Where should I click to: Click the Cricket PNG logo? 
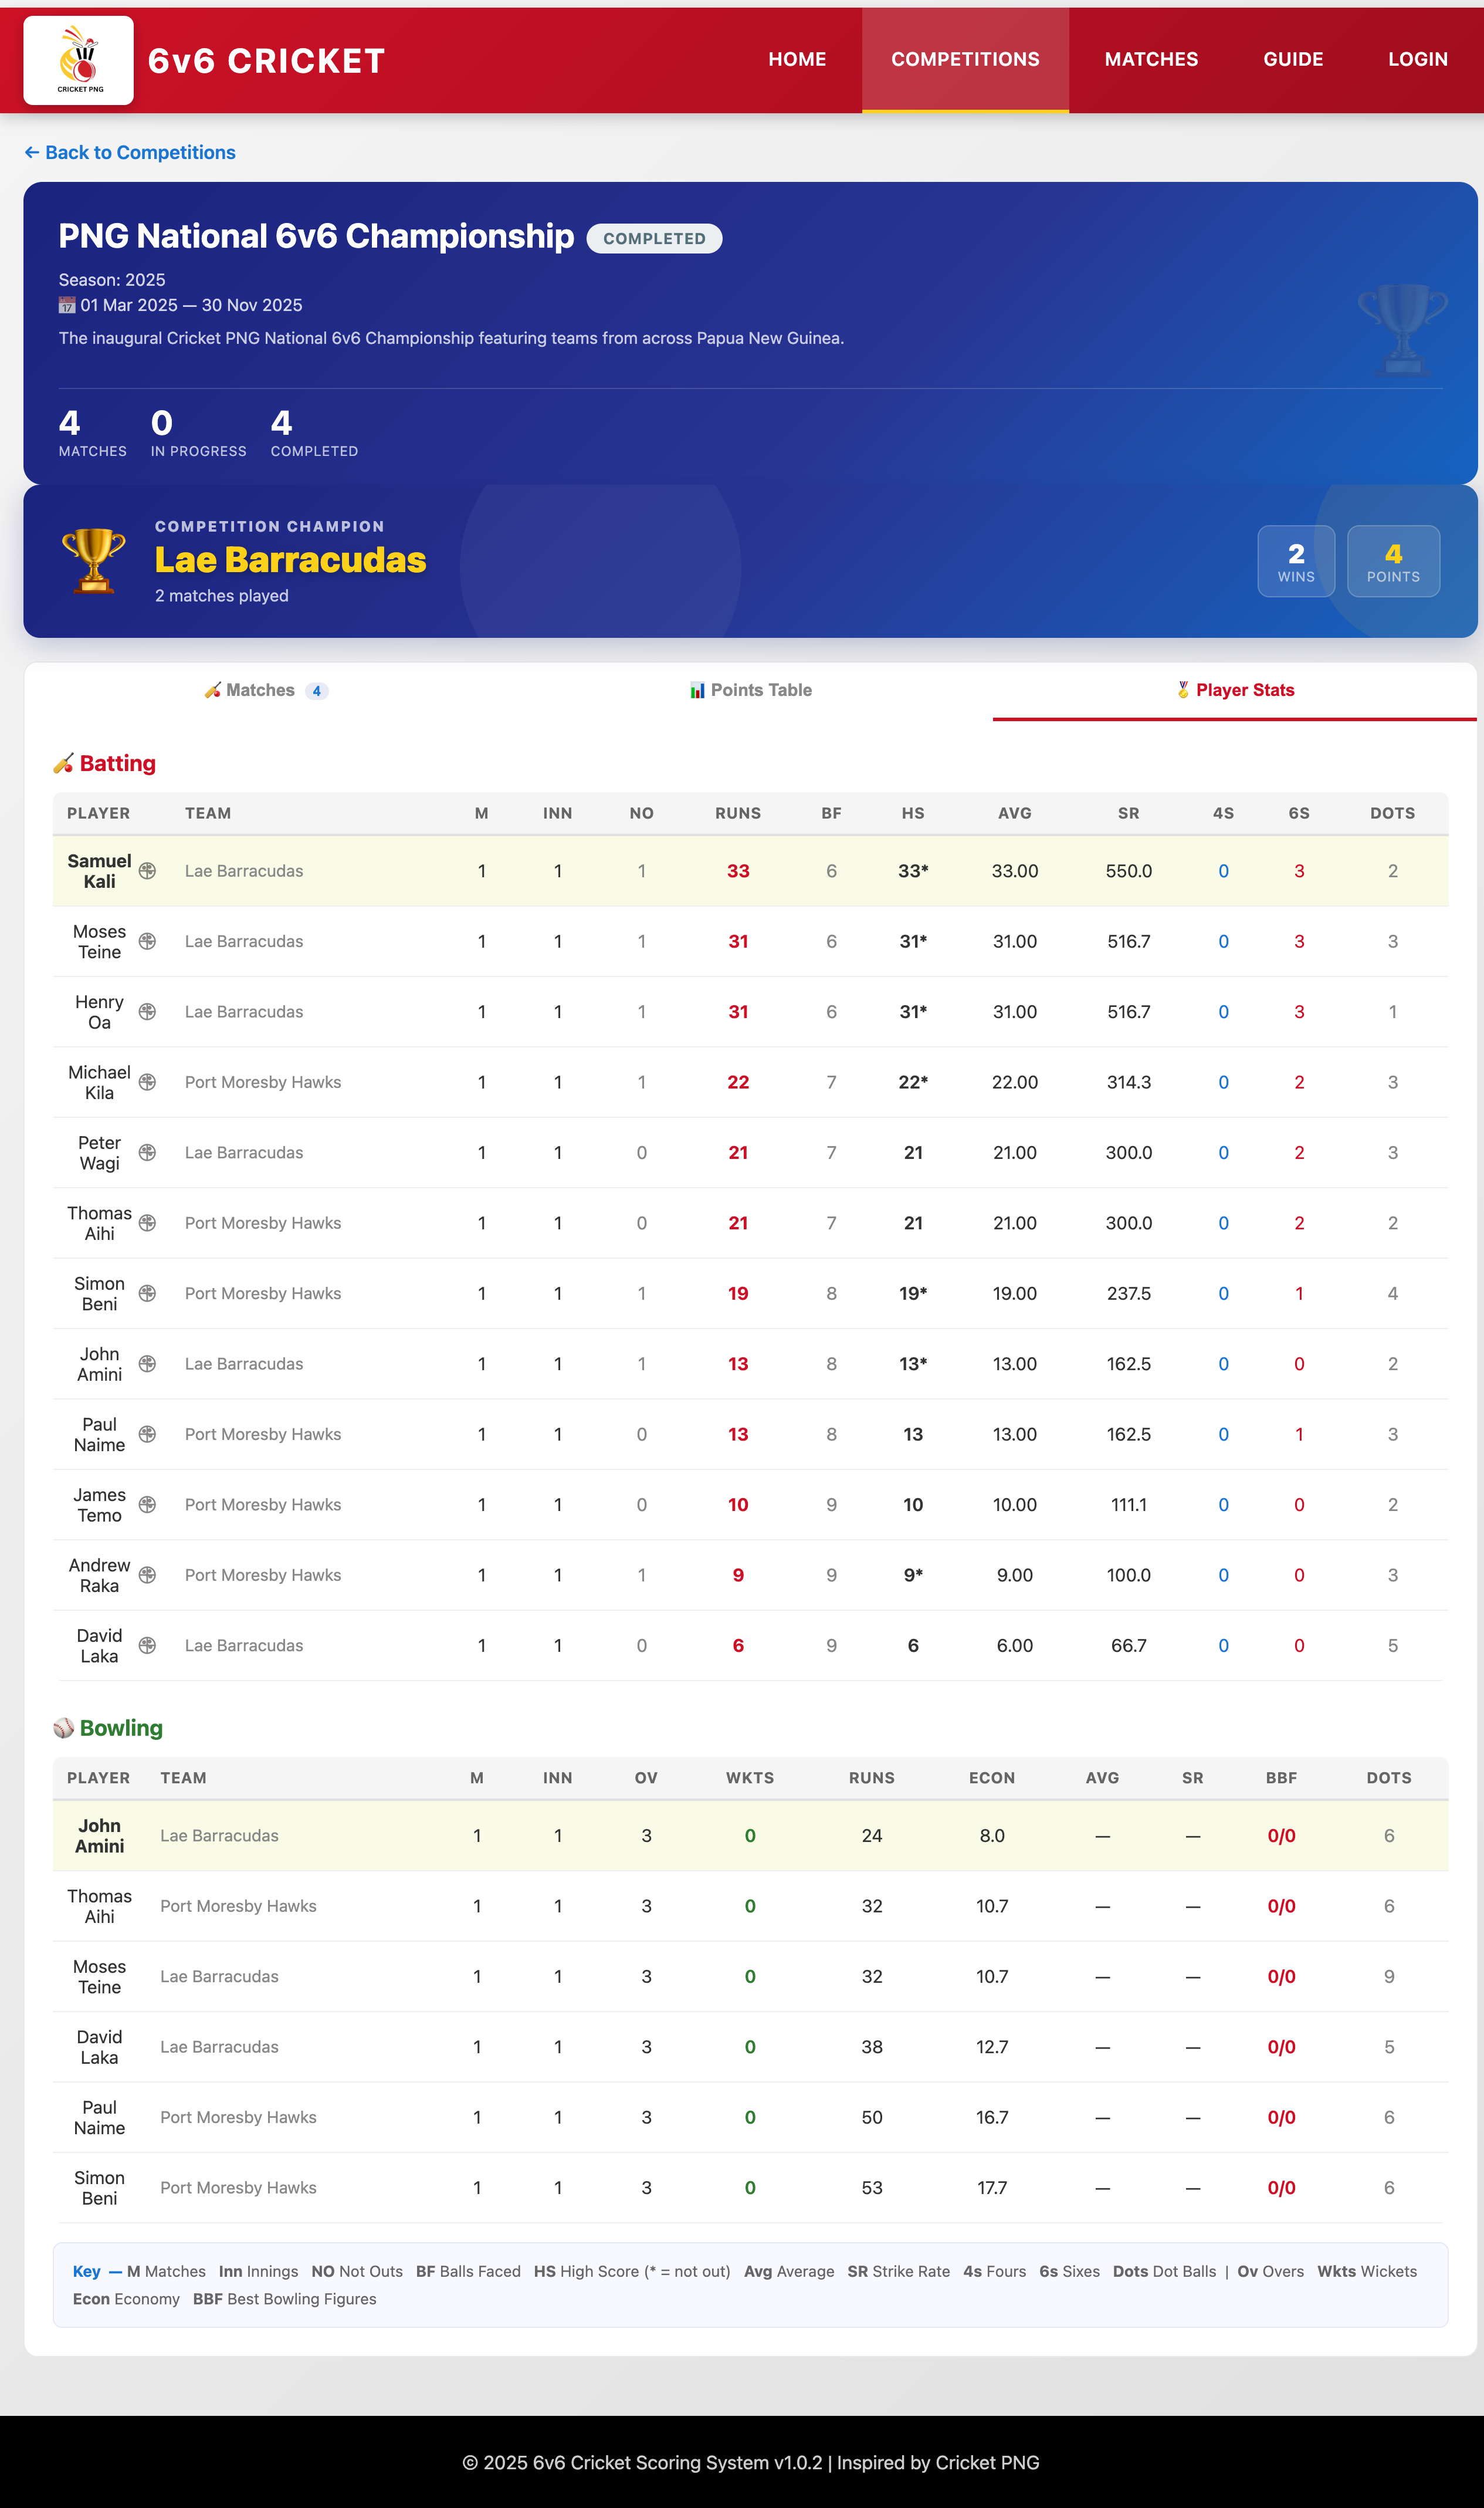pos(78,60)
